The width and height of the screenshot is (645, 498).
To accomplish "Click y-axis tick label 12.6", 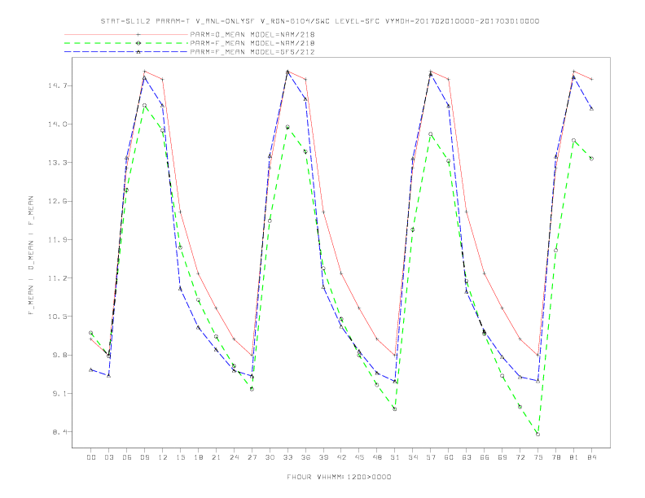I will click(x=56, y=201).
